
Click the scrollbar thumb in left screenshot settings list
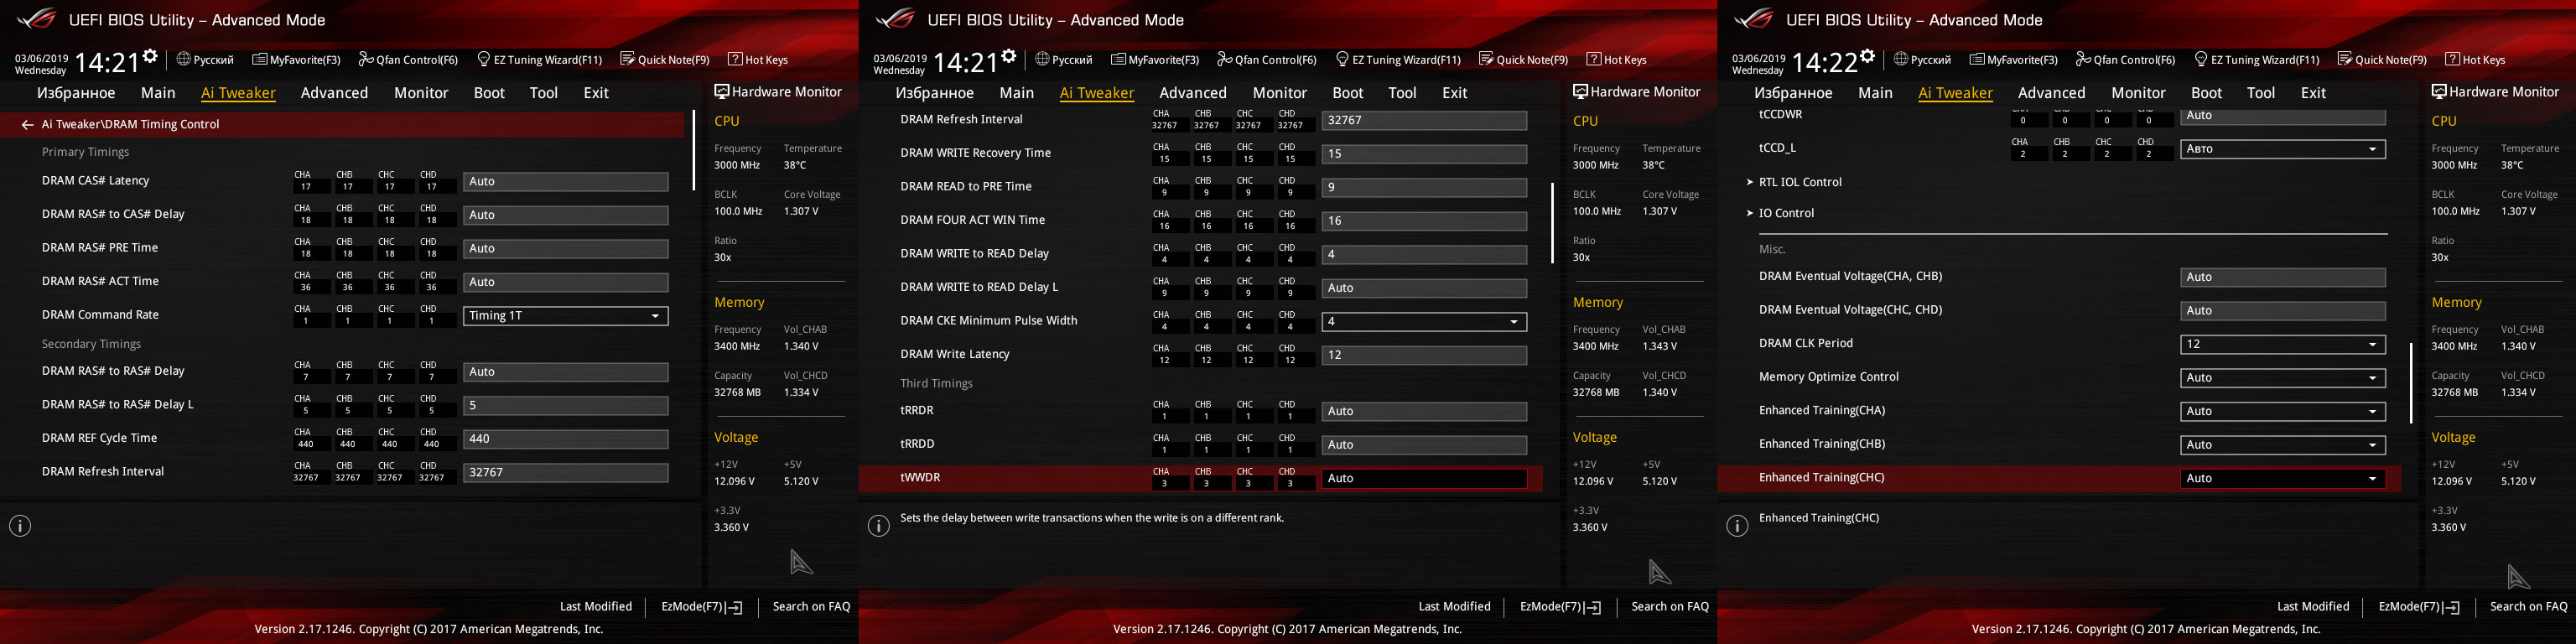click(693, 150)
